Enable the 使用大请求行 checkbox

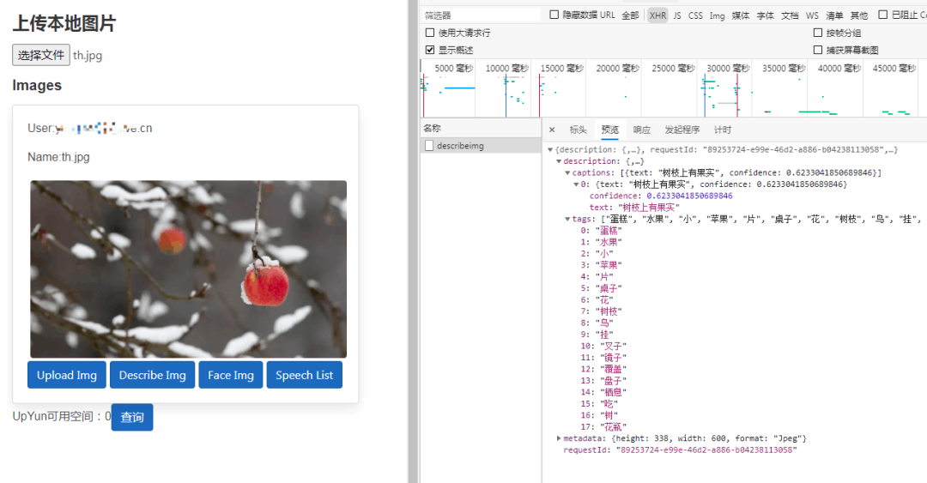[430, 33]
